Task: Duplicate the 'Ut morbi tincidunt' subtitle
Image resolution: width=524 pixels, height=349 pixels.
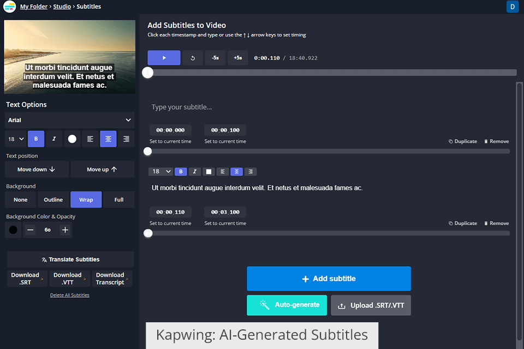Action: (x=462, y=223)
